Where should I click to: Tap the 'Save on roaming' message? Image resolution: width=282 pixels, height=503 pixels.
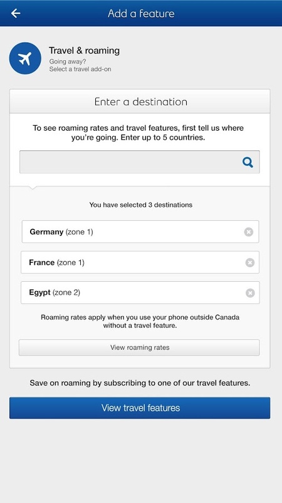[140, 383]
